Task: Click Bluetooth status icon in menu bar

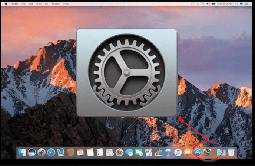Action: [198, 4]
